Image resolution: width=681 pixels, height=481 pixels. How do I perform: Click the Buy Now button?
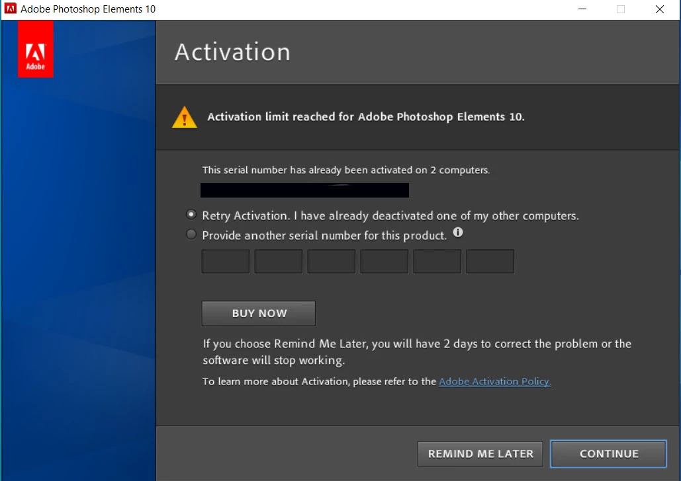point(258,313)
